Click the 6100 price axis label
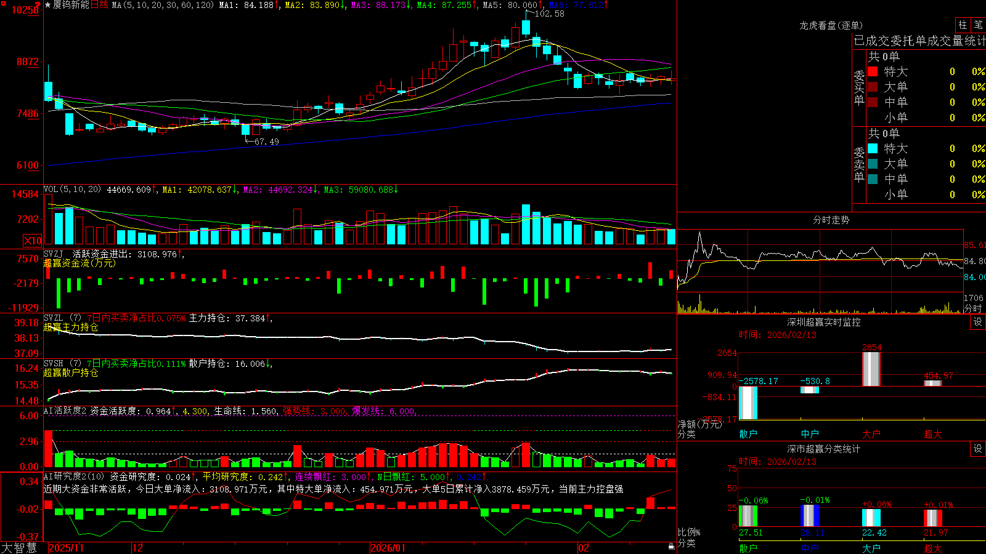 [x=28, y=165]
